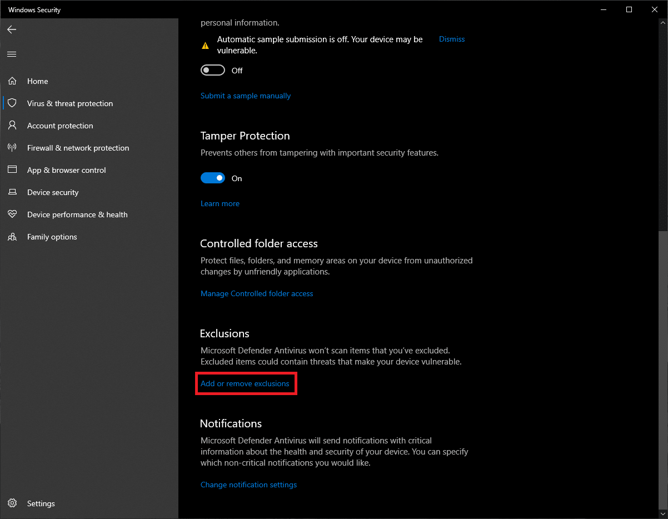Open Tamper Protection Learn more link
668x519 pixels.
point(220,204)
